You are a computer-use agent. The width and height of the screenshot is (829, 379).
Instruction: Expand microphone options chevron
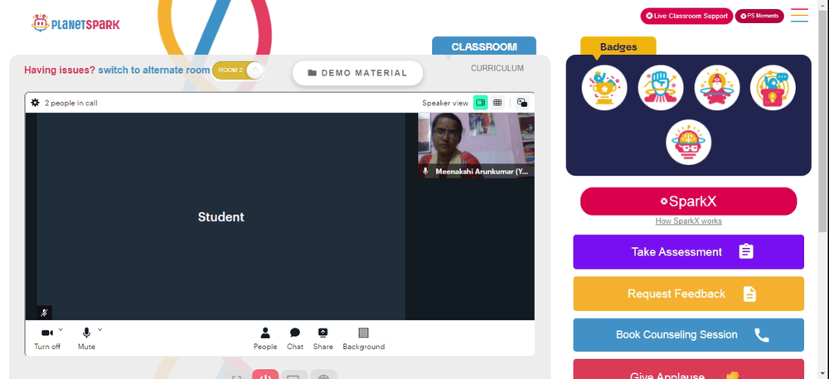pyautogui.click(x=100, y=329)
